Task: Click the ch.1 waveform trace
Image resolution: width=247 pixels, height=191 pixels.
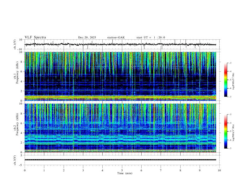Action: (x=120, y=44)
